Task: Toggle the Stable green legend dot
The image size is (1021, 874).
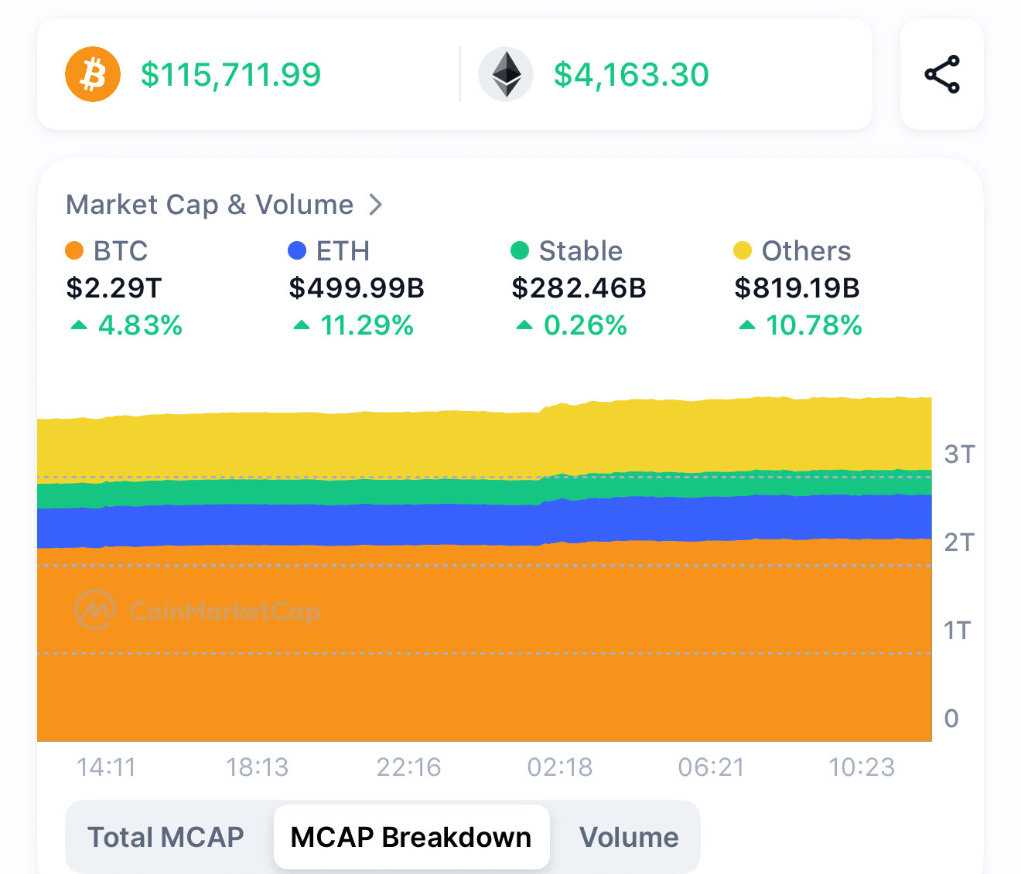Action: 520,251
